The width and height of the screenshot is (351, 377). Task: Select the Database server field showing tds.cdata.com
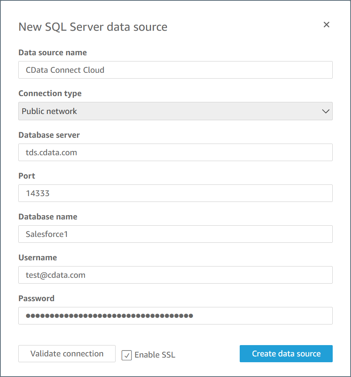point(175,152)
